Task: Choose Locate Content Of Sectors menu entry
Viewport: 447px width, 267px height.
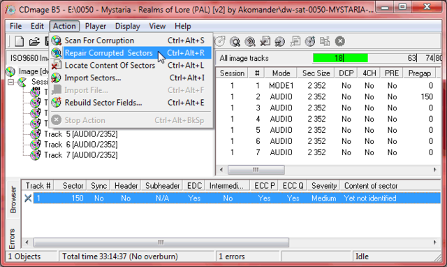Action: (x=131, y=65)
